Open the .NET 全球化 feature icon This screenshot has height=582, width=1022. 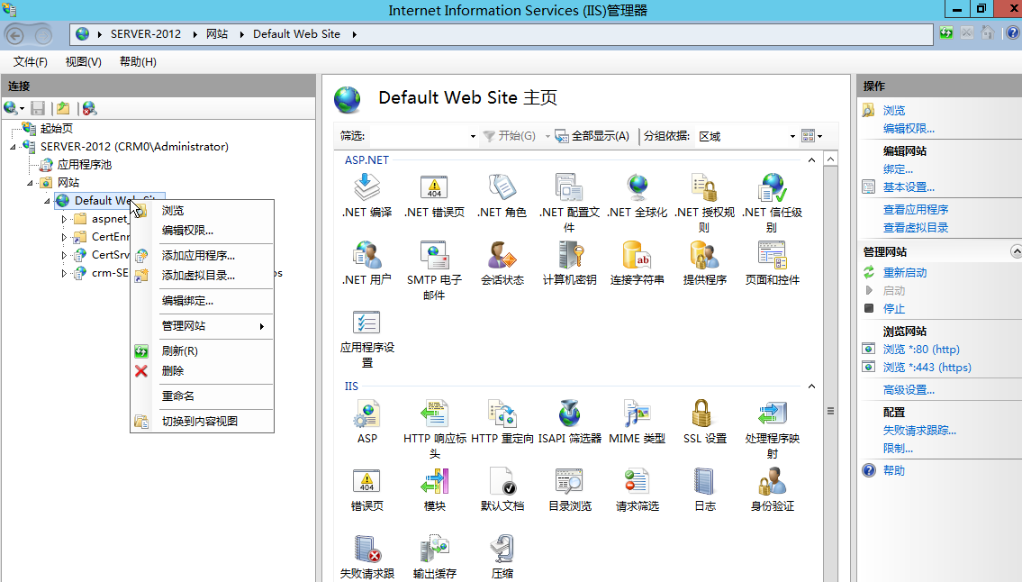[638, 188]
